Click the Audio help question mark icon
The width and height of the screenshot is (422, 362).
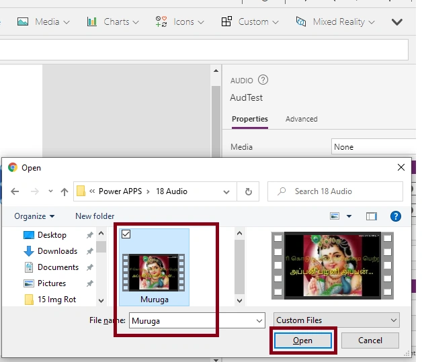(263, 80)
